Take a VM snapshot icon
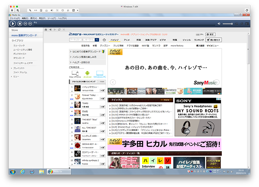Screen dimensions: 259x187 [x=17, y=10]
